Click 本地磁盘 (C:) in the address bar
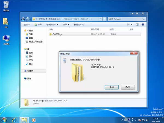164x123 pixels. [x=54, y=19]
